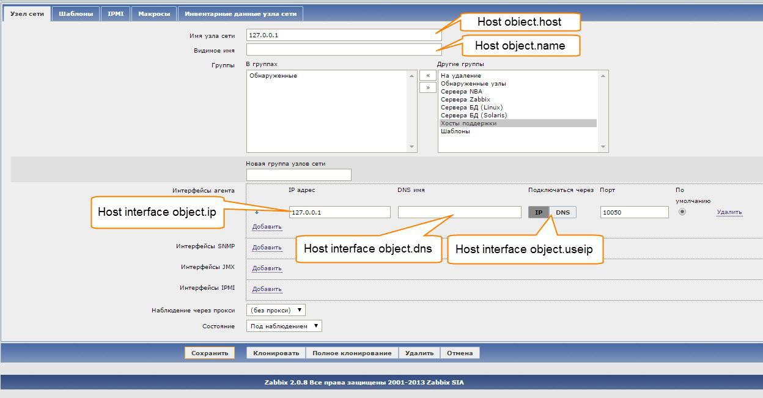The width and height of the screenshot is (763, 398).
Task: Open the Шаблоны tab
Action: [x=76, y=13]
